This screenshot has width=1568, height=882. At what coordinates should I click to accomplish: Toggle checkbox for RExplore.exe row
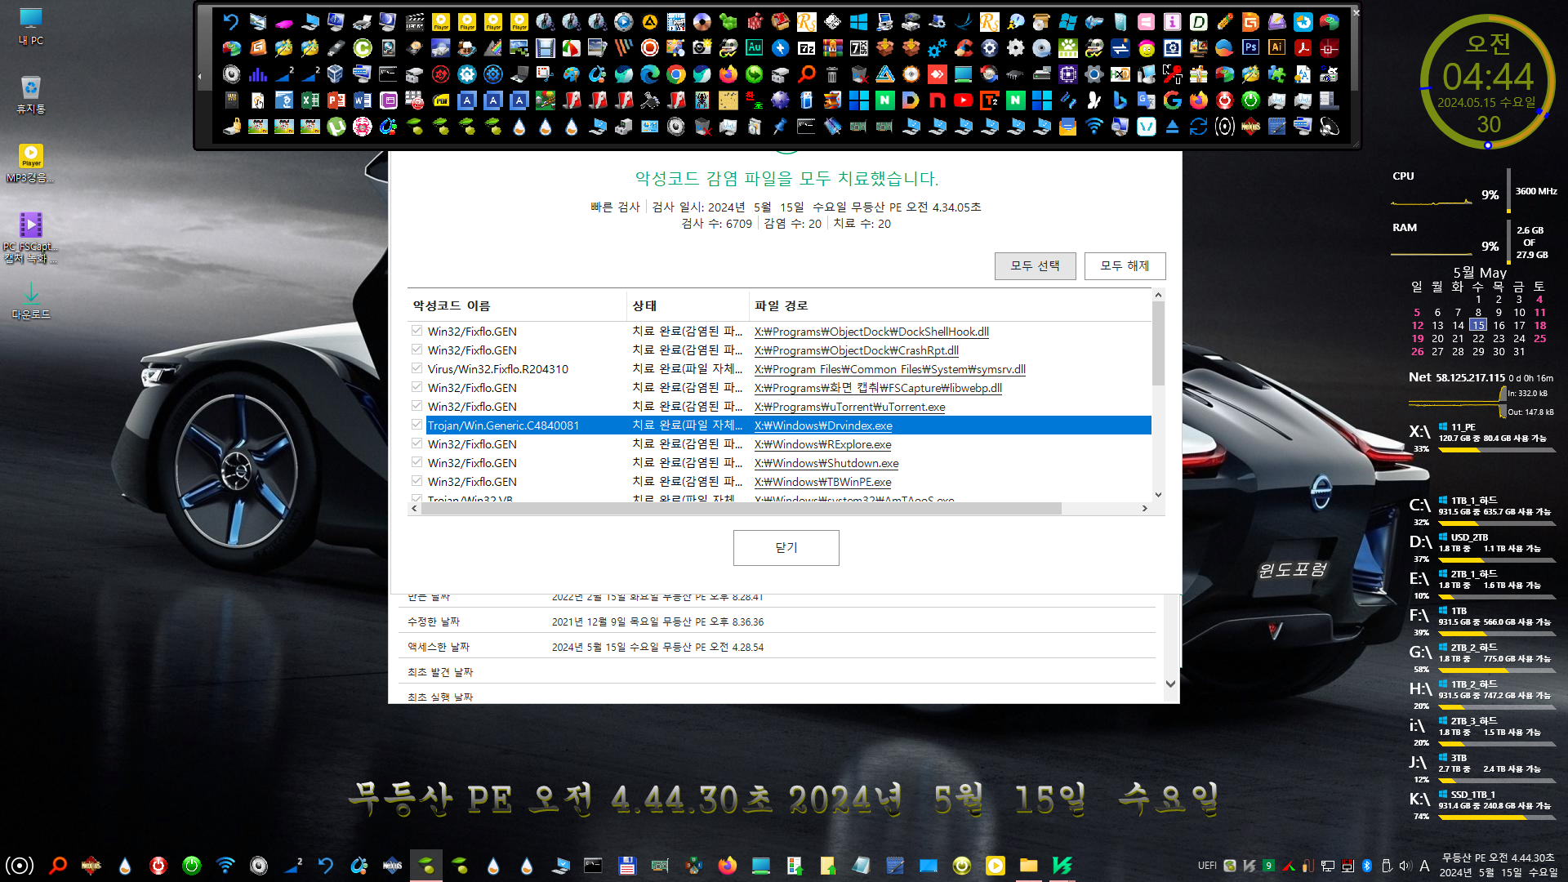416,443
